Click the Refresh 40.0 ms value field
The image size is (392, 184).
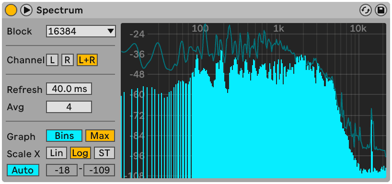(69, 89)
